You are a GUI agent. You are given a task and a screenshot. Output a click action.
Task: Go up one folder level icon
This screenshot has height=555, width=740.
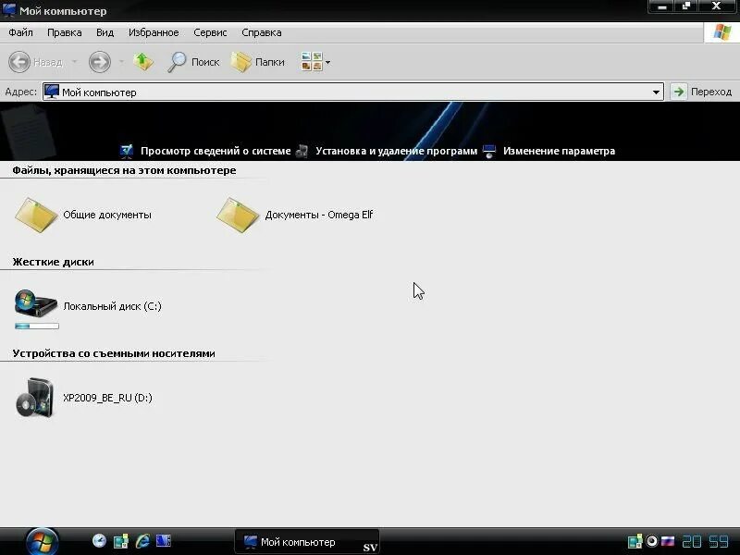pos(143,62)
